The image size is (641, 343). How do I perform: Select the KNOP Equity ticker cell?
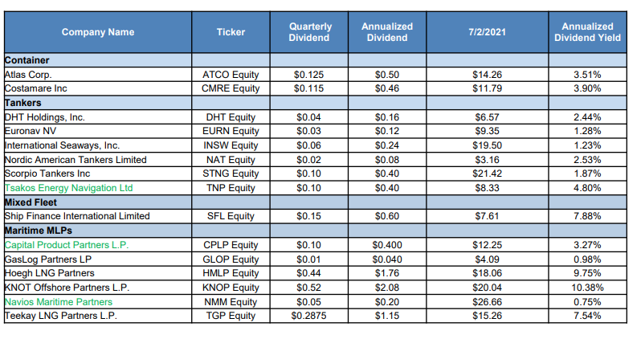pyautogui.click(x=231, y=288)
